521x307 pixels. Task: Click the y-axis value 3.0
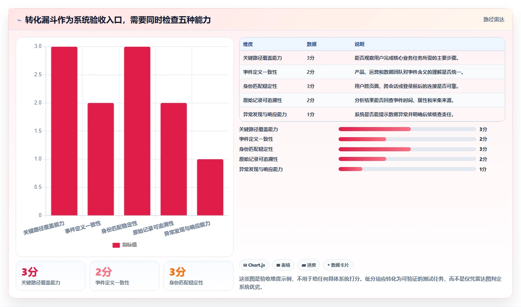pyautogui.click(x=38, y=46)
